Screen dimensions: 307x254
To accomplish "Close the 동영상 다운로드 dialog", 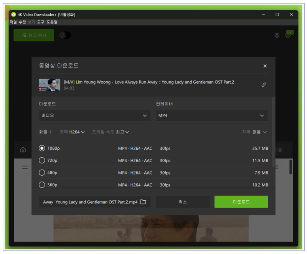I will tap(265, 66).
